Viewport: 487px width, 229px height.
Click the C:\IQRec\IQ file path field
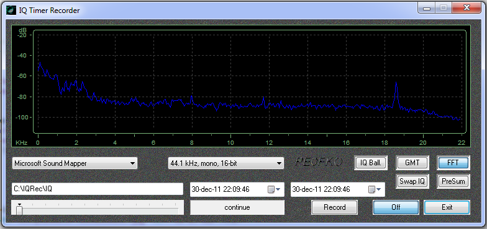click(97, 189)
